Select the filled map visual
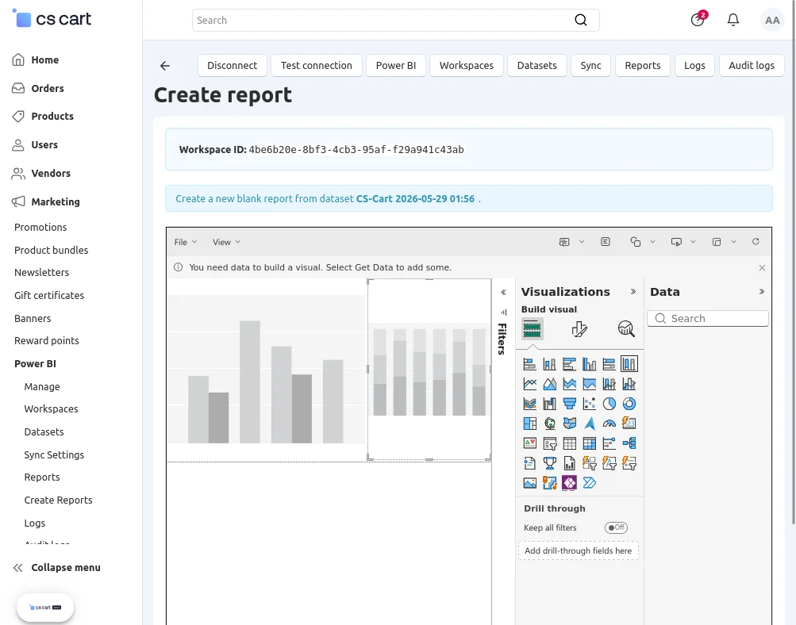796x625 pixels. click(569, 423)
